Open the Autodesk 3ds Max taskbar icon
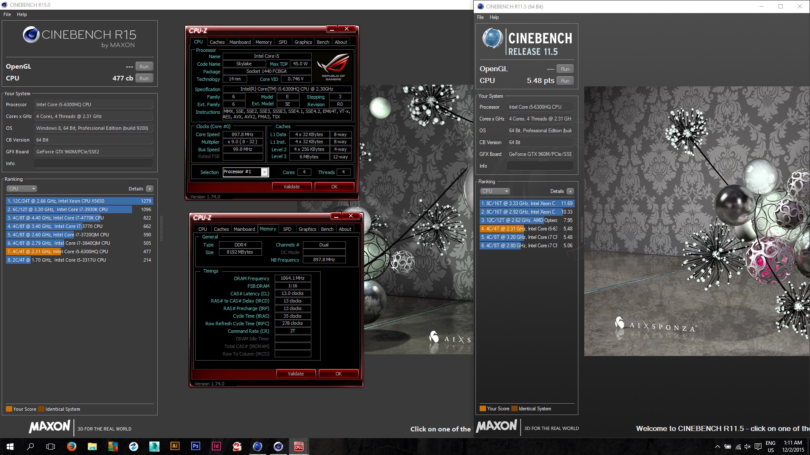The image size is (810, 455). pyautogui.click(x=154, y=447)
